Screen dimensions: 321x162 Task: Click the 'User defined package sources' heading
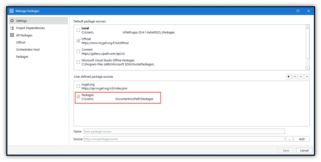[94, 77]
